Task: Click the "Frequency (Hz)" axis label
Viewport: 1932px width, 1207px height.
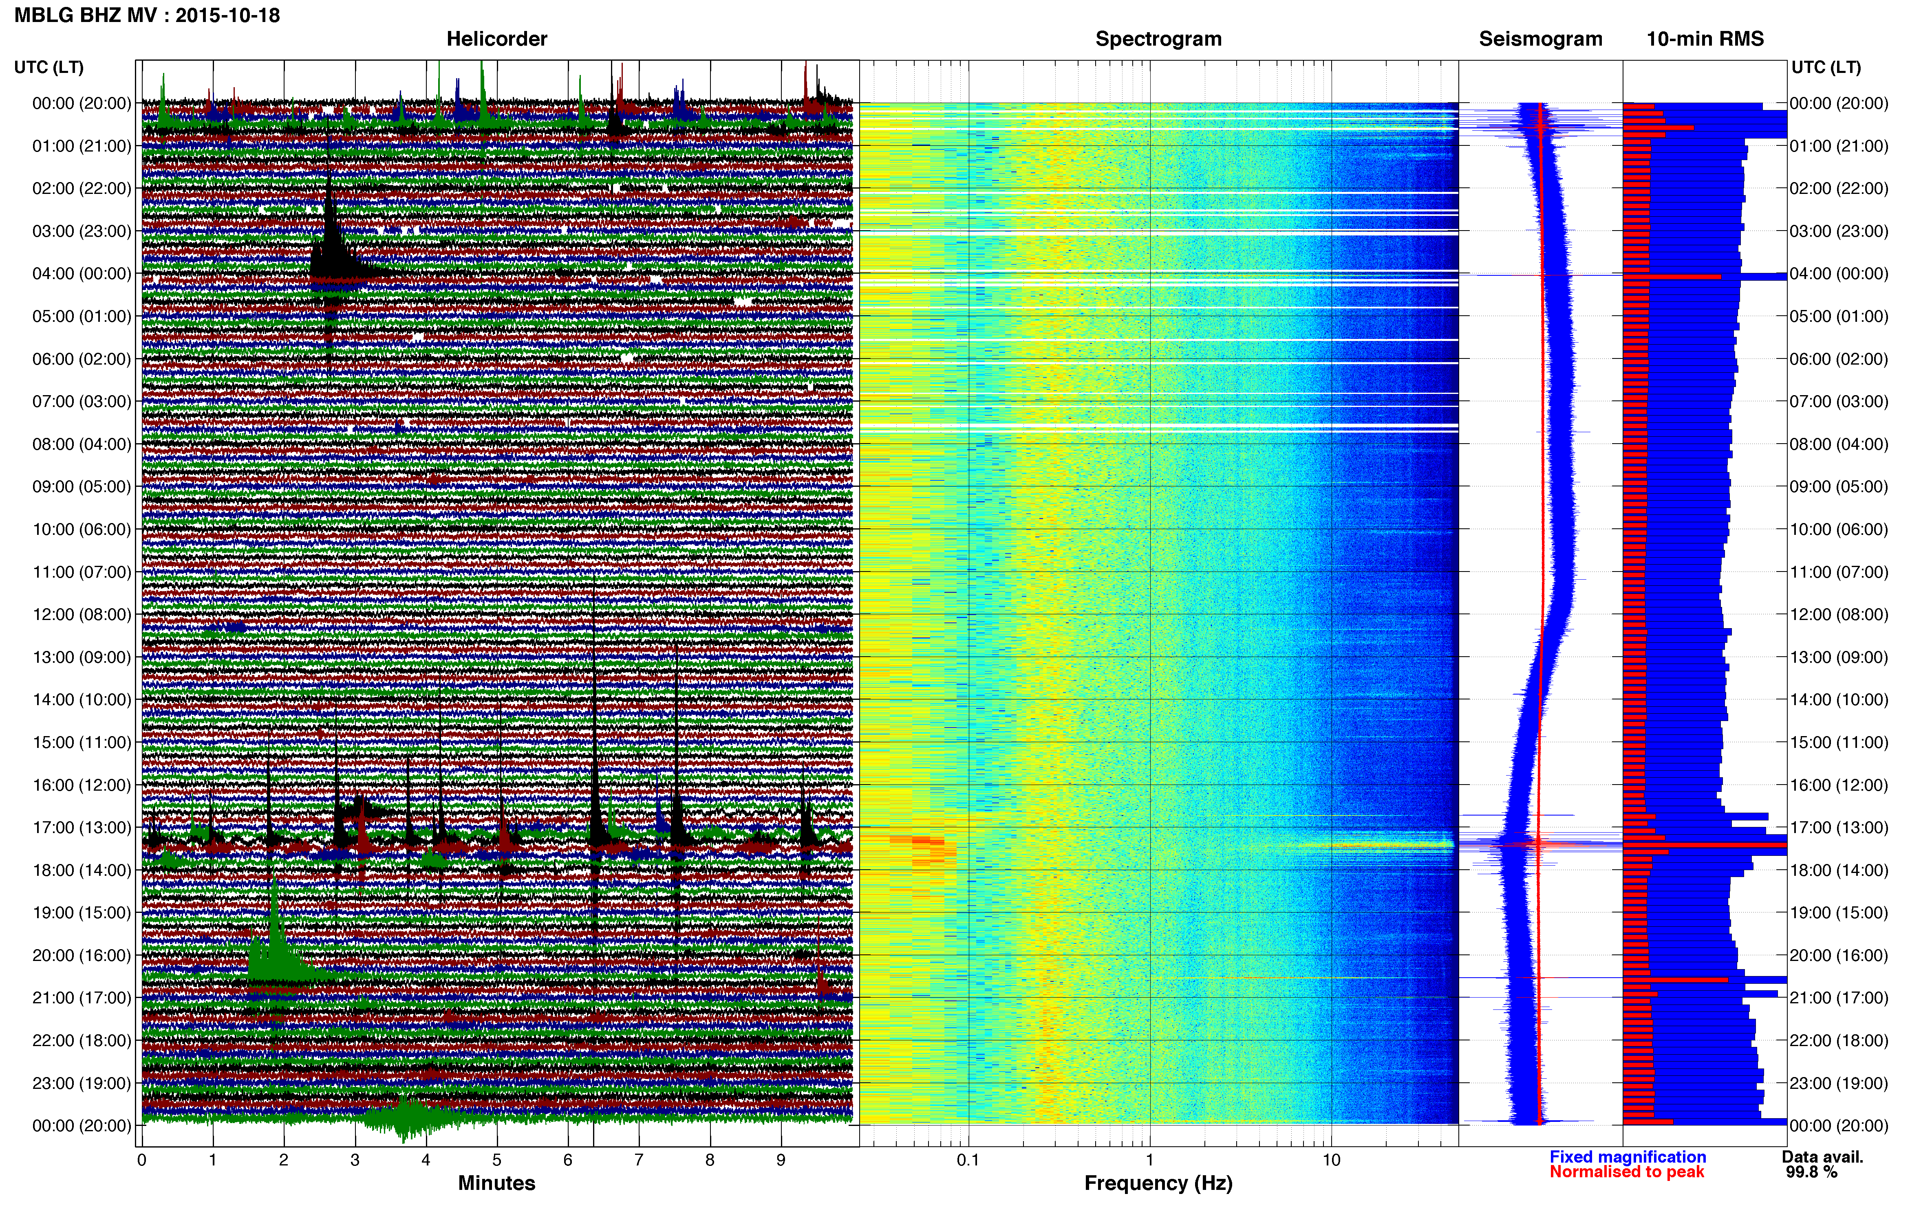Action: tap(1158, 1183)
